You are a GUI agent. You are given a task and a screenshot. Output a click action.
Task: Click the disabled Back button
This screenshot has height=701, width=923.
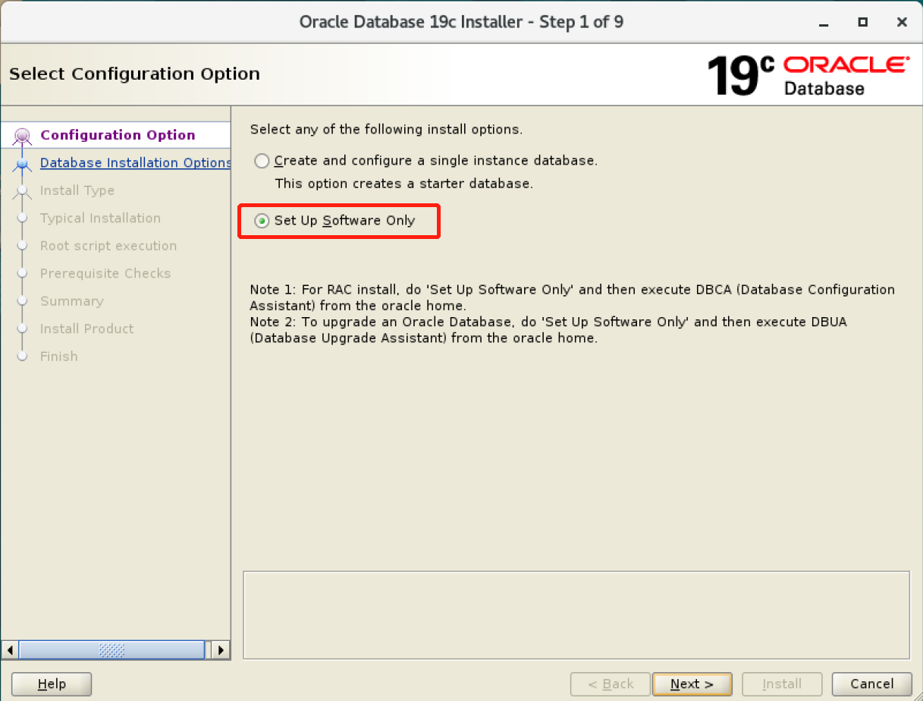click(611, 684)
